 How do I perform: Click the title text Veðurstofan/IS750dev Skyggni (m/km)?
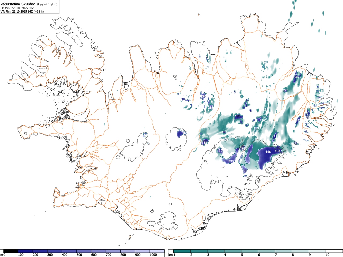[x=29, y=4]
